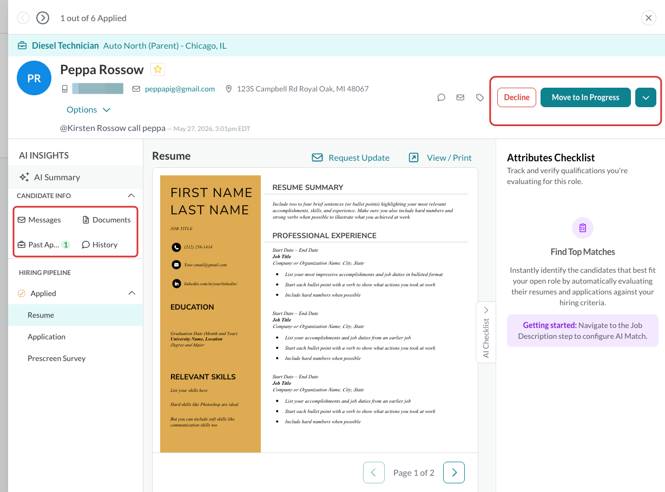The image size is (665, 492).
Task: Open the comment bubble icon near Decline
Action: pyautogui.click(x=442, y=97)
